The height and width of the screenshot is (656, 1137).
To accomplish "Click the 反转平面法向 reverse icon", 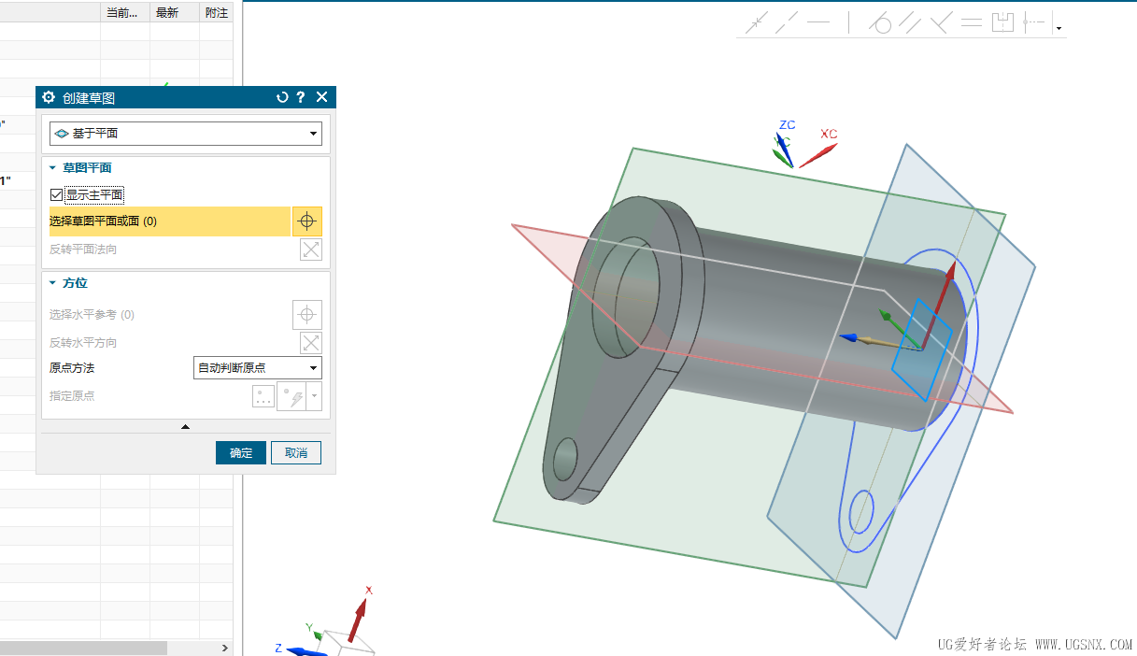I will pos(311,250).
